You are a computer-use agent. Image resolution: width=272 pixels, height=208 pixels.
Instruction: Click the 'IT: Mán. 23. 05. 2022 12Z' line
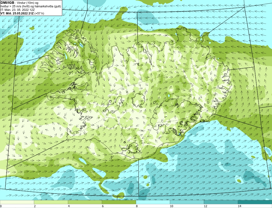coord(18,10)
